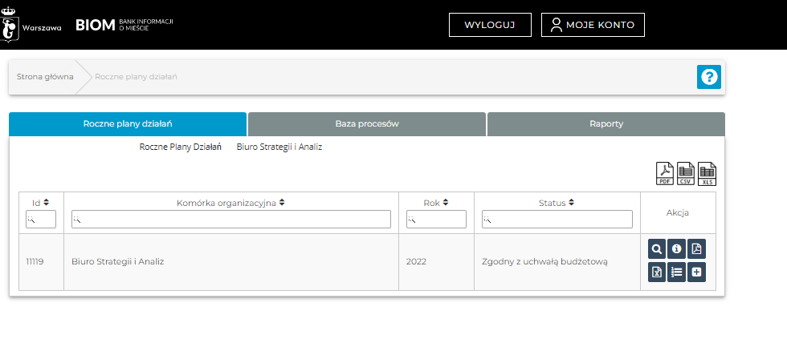Sort table by Status column
This screenshot has width=787, height=347.
557,203
